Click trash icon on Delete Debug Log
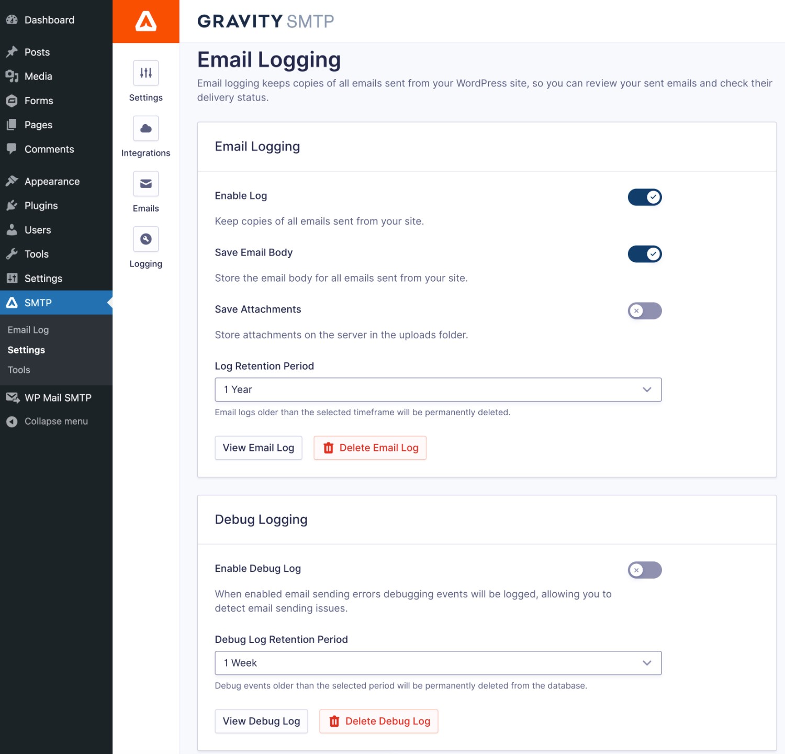Image resolution: width=785 pixels, height=754 pixels. pos(334,721)
